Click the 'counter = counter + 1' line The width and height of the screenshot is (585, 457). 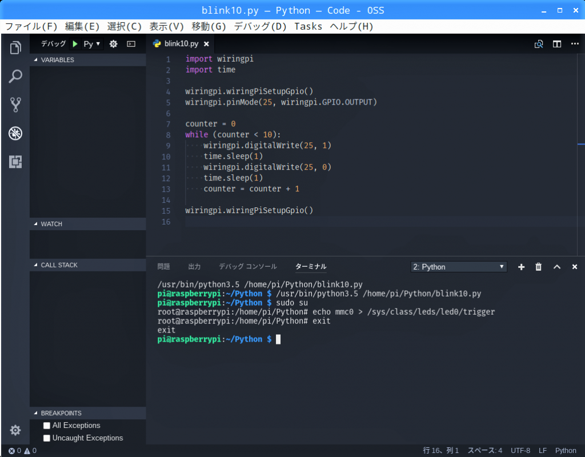(x=251, y=189)
